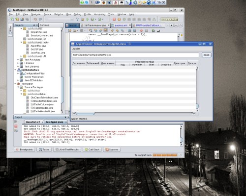Click the load button in Applet Viewer
Viewport: 246px width, 196px height.
[206, 55]
